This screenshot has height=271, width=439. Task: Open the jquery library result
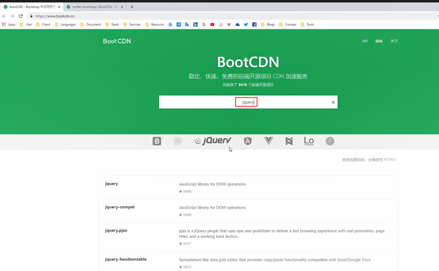[x=112, y=184]
